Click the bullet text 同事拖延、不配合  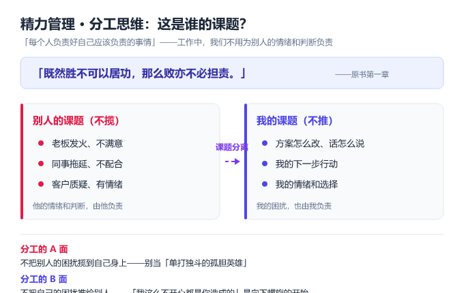coord(87,164)
